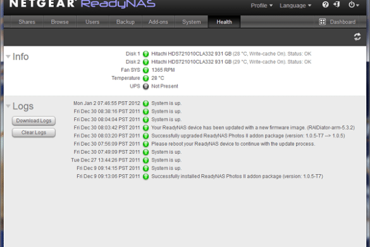Select the Health tab

[x=224, y=22]
